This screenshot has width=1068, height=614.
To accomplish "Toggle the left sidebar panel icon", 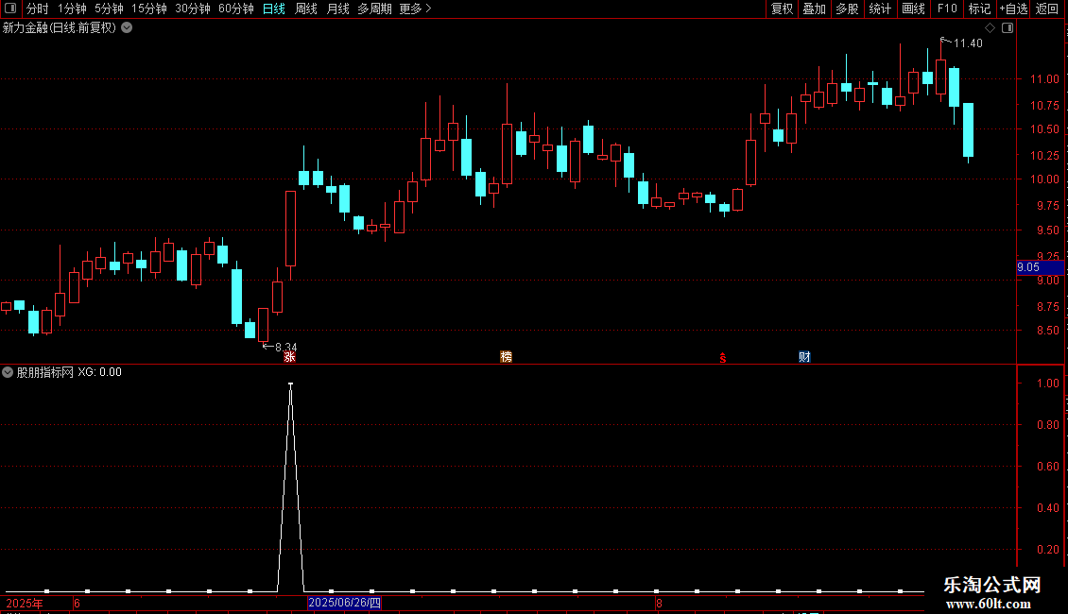I will pos(10,9).
